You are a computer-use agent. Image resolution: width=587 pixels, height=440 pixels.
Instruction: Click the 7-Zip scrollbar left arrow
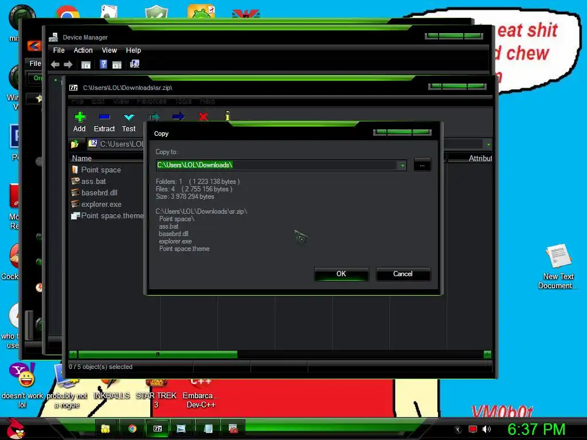click(73, 354)
